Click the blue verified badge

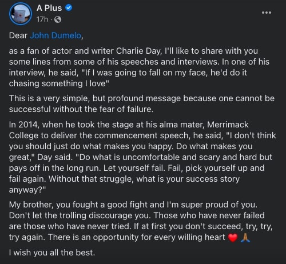click(69, 8)
